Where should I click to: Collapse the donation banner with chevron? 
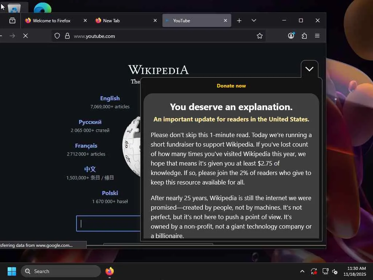(309, 69)
